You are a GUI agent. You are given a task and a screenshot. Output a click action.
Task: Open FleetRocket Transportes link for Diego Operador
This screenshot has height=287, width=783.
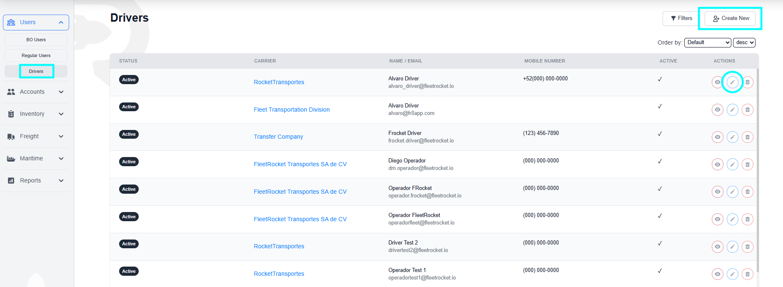click(x=300, y=164)
